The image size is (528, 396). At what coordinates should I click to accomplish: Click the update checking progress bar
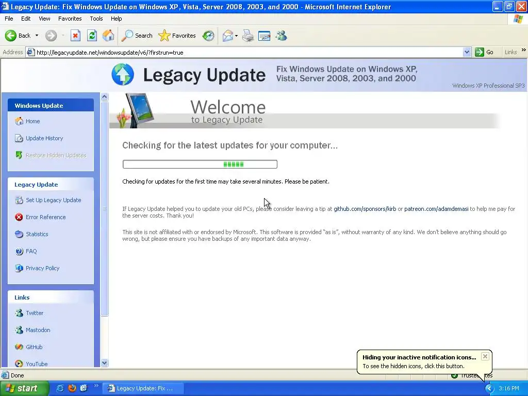[200, 164]
